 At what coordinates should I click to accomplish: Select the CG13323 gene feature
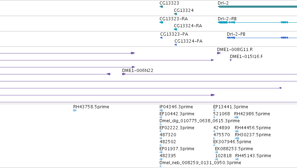click(161, 7)
